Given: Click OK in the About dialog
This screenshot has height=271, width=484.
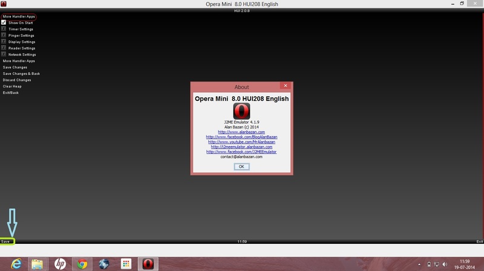Looking at the screenshot, I should (241, 167).
